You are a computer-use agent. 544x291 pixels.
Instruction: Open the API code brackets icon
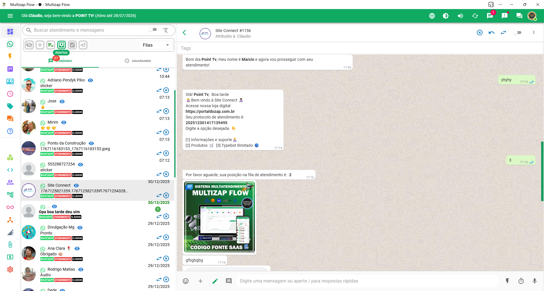(10, 170)
